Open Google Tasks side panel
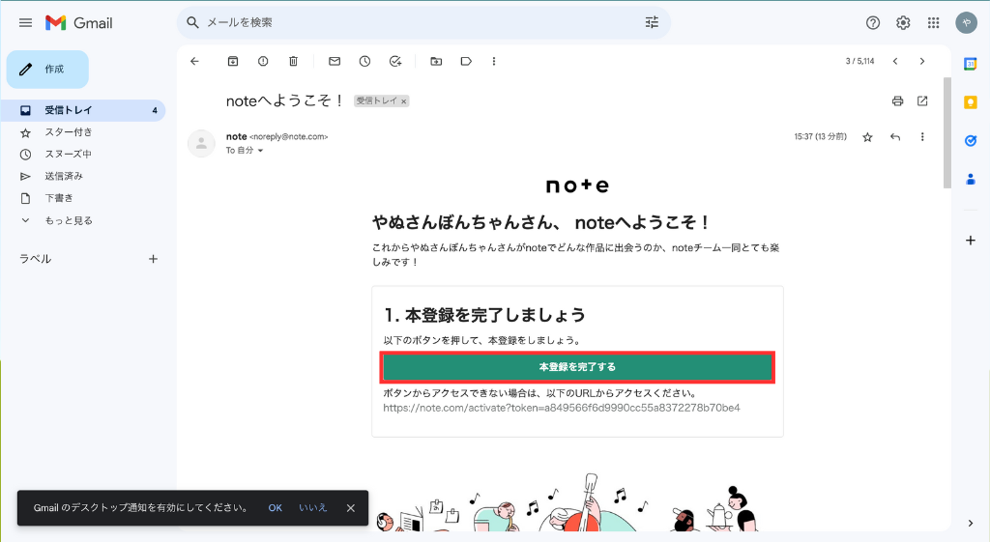Viewport: 990px width, 542px height. (x=971, y=141)
